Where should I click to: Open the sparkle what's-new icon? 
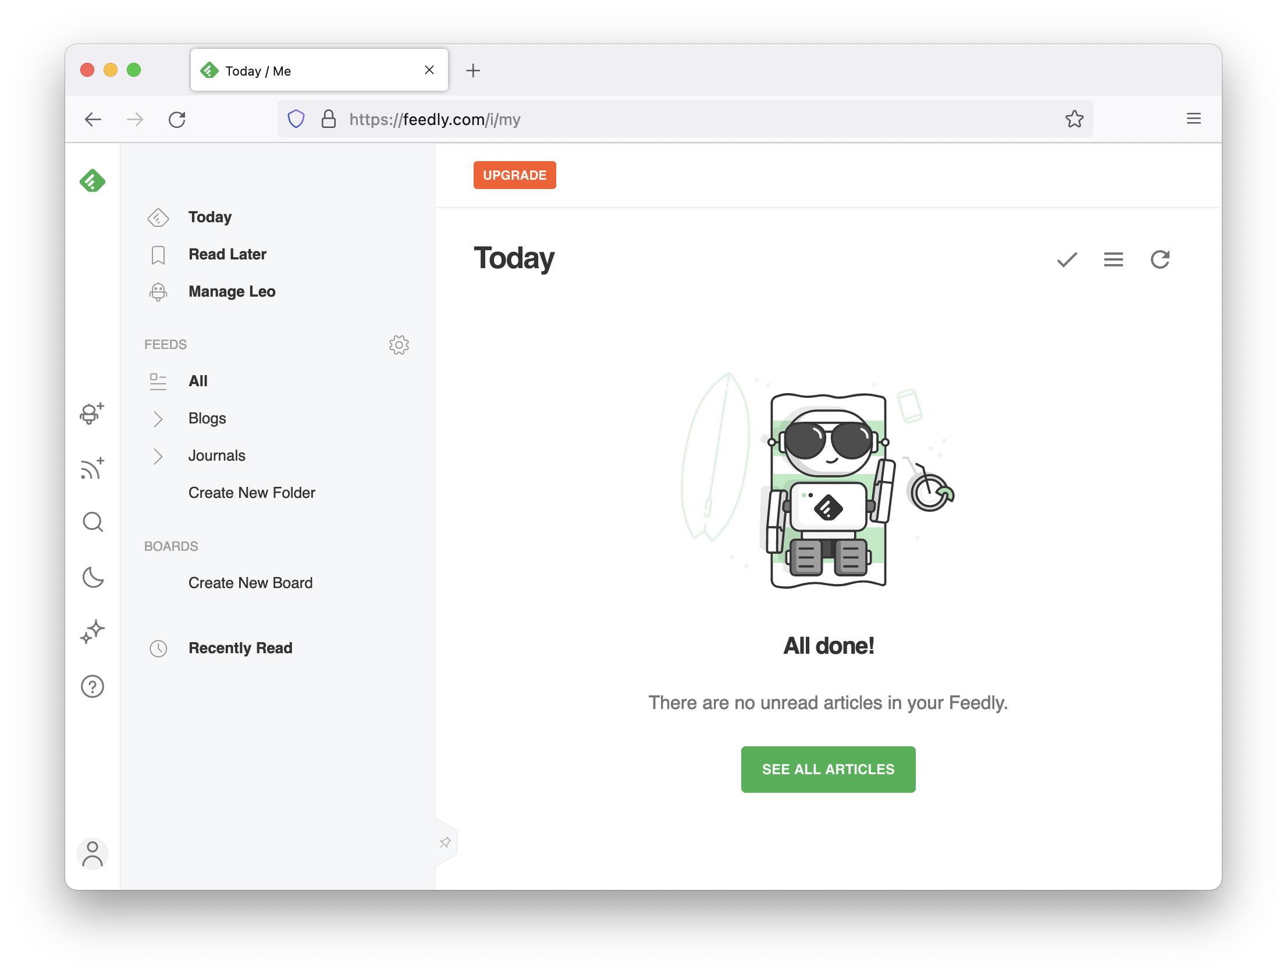92,632
